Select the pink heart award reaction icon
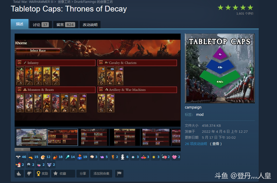277x183 pixels. click(175, 157)
